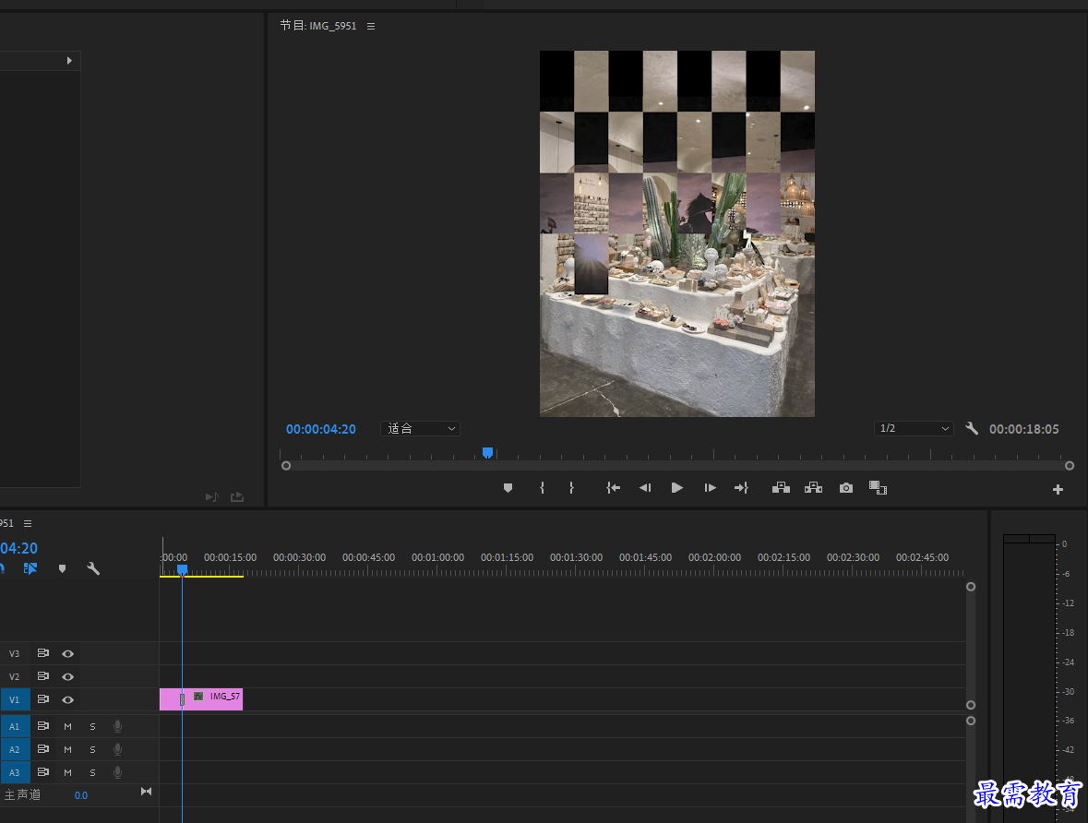Add a marker in Program monitor
This screenshot has height=823, width=1088.
point(508,488)
